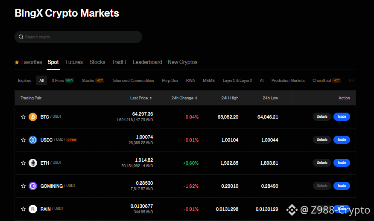The height and width of the screenshot is (221, 374).
Task: Click the search magnifier icon
Action: tap(21, 37)
